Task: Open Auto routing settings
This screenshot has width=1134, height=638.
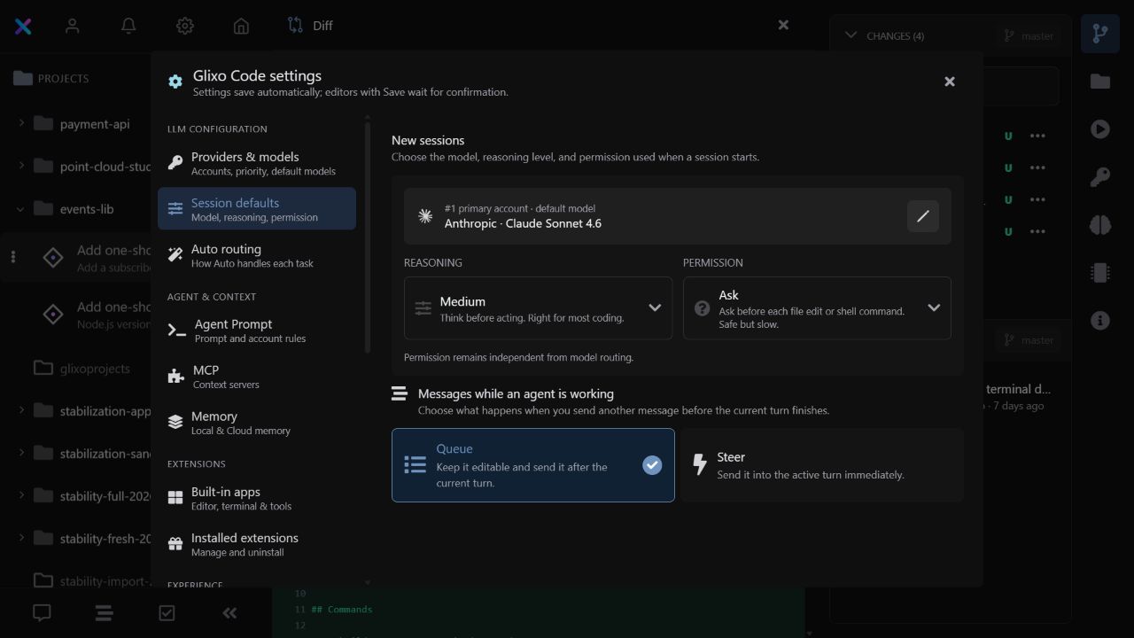Action: 257,255
